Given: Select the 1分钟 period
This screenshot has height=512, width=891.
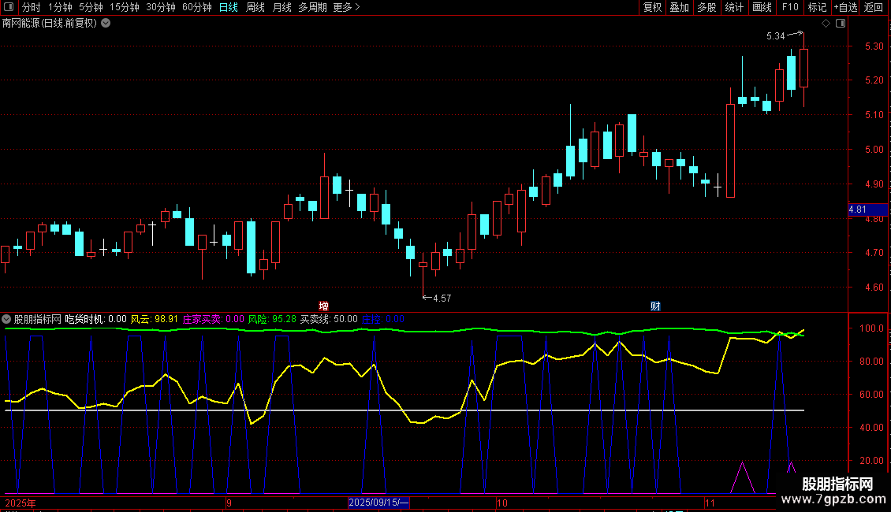Looking at the screenshot, I should pyautogui.click(x=60, y=7).
